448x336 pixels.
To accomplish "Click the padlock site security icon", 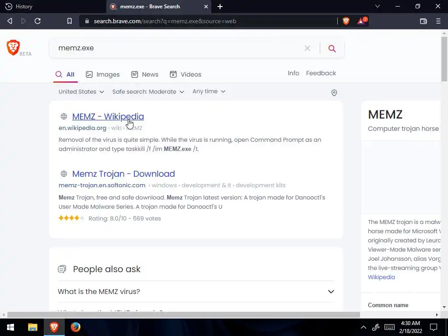I will pos(87,21).
